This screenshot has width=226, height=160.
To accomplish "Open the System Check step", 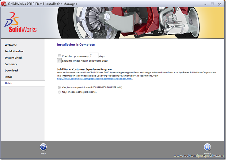I will point(14,58).
